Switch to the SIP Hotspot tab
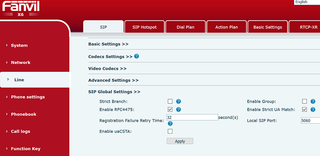Viewport: 320px width, 156px height. click(144, 27)
